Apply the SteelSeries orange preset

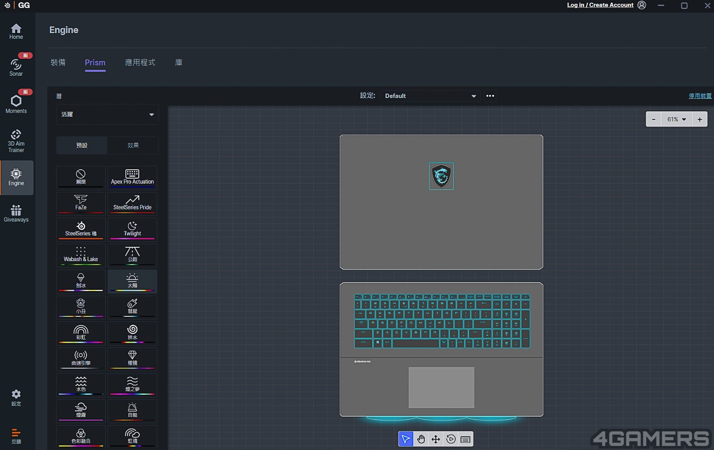(x=81, y=229)
